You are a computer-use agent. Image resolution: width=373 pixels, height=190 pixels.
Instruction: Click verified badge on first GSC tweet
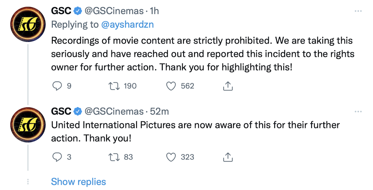click(78, 11)
